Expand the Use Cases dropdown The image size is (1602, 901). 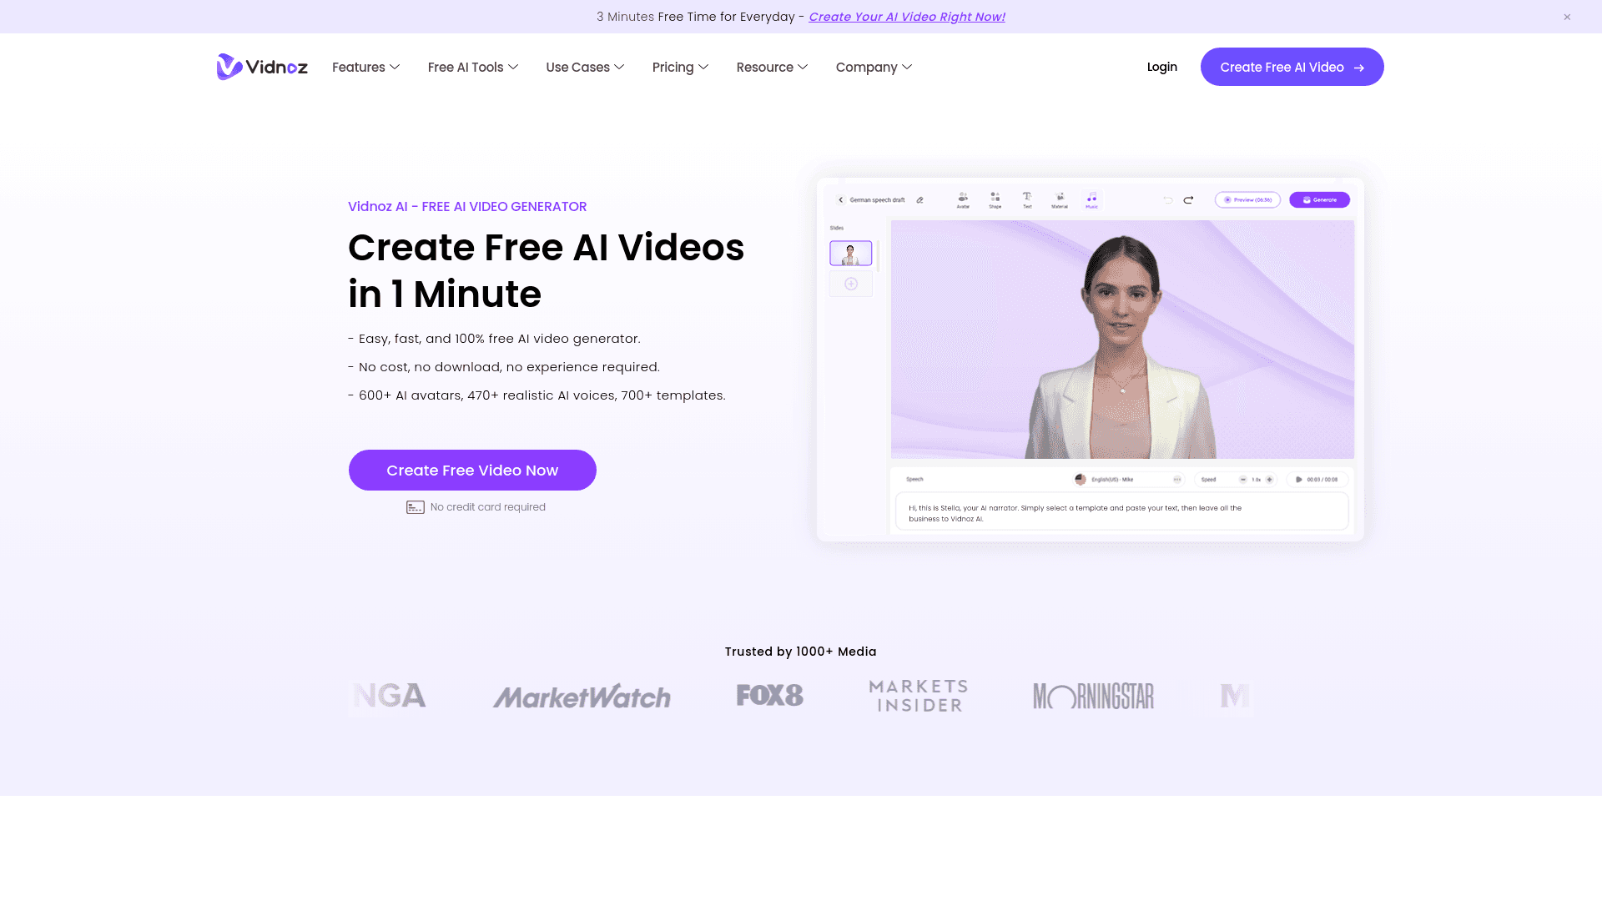[x=586, y=67]
